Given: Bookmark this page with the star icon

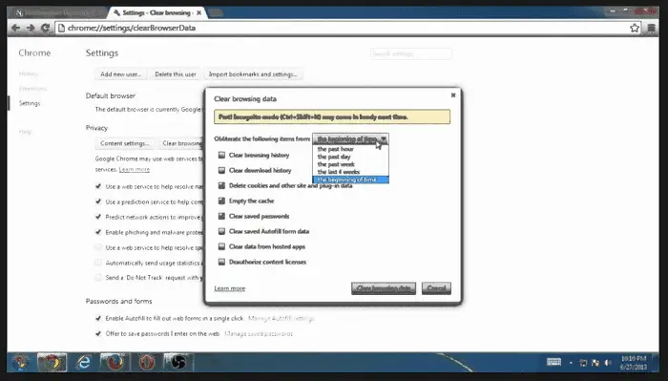Looking at the screenshot, I should click(635, 28).
